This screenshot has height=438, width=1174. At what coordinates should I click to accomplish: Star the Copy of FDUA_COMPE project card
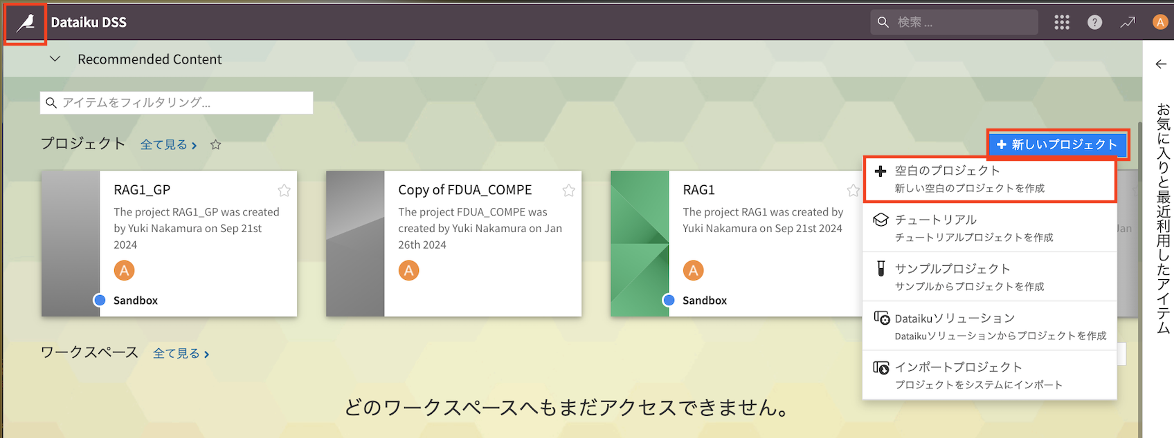coord(568,191)
